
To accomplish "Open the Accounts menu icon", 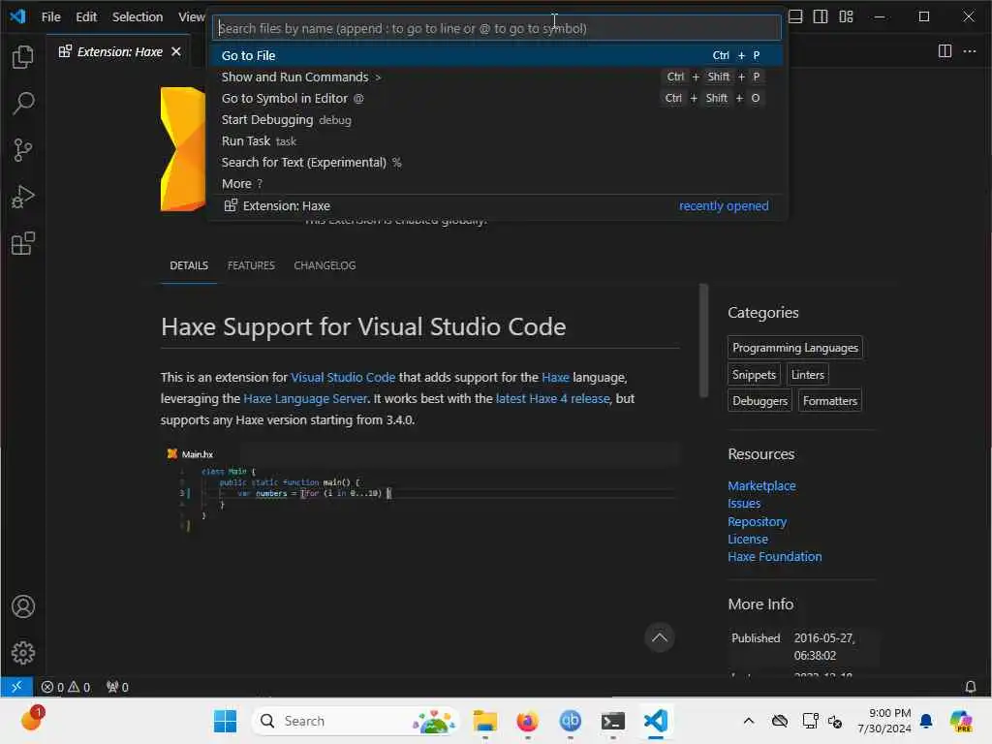I will coord(23,606).
